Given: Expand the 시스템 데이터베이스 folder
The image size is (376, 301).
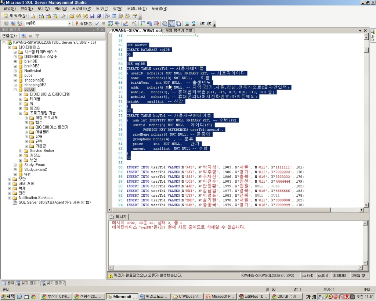Looking at the screenshot, I should pyautogui.click(x=15, y=52).
